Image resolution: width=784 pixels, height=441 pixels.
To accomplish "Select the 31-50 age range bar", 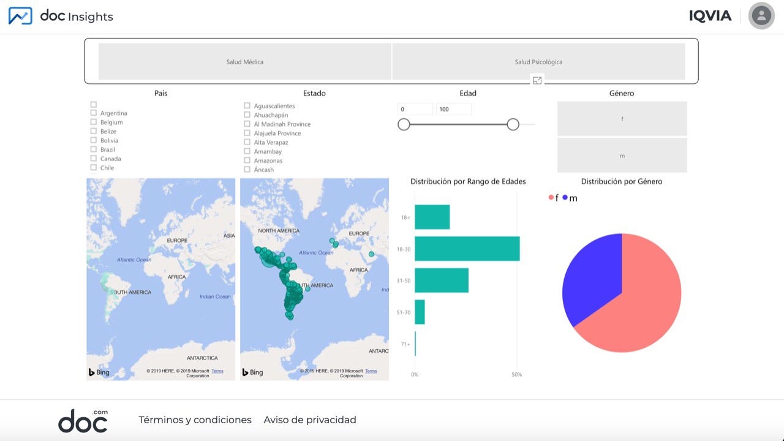I will (x=442, y=281).
